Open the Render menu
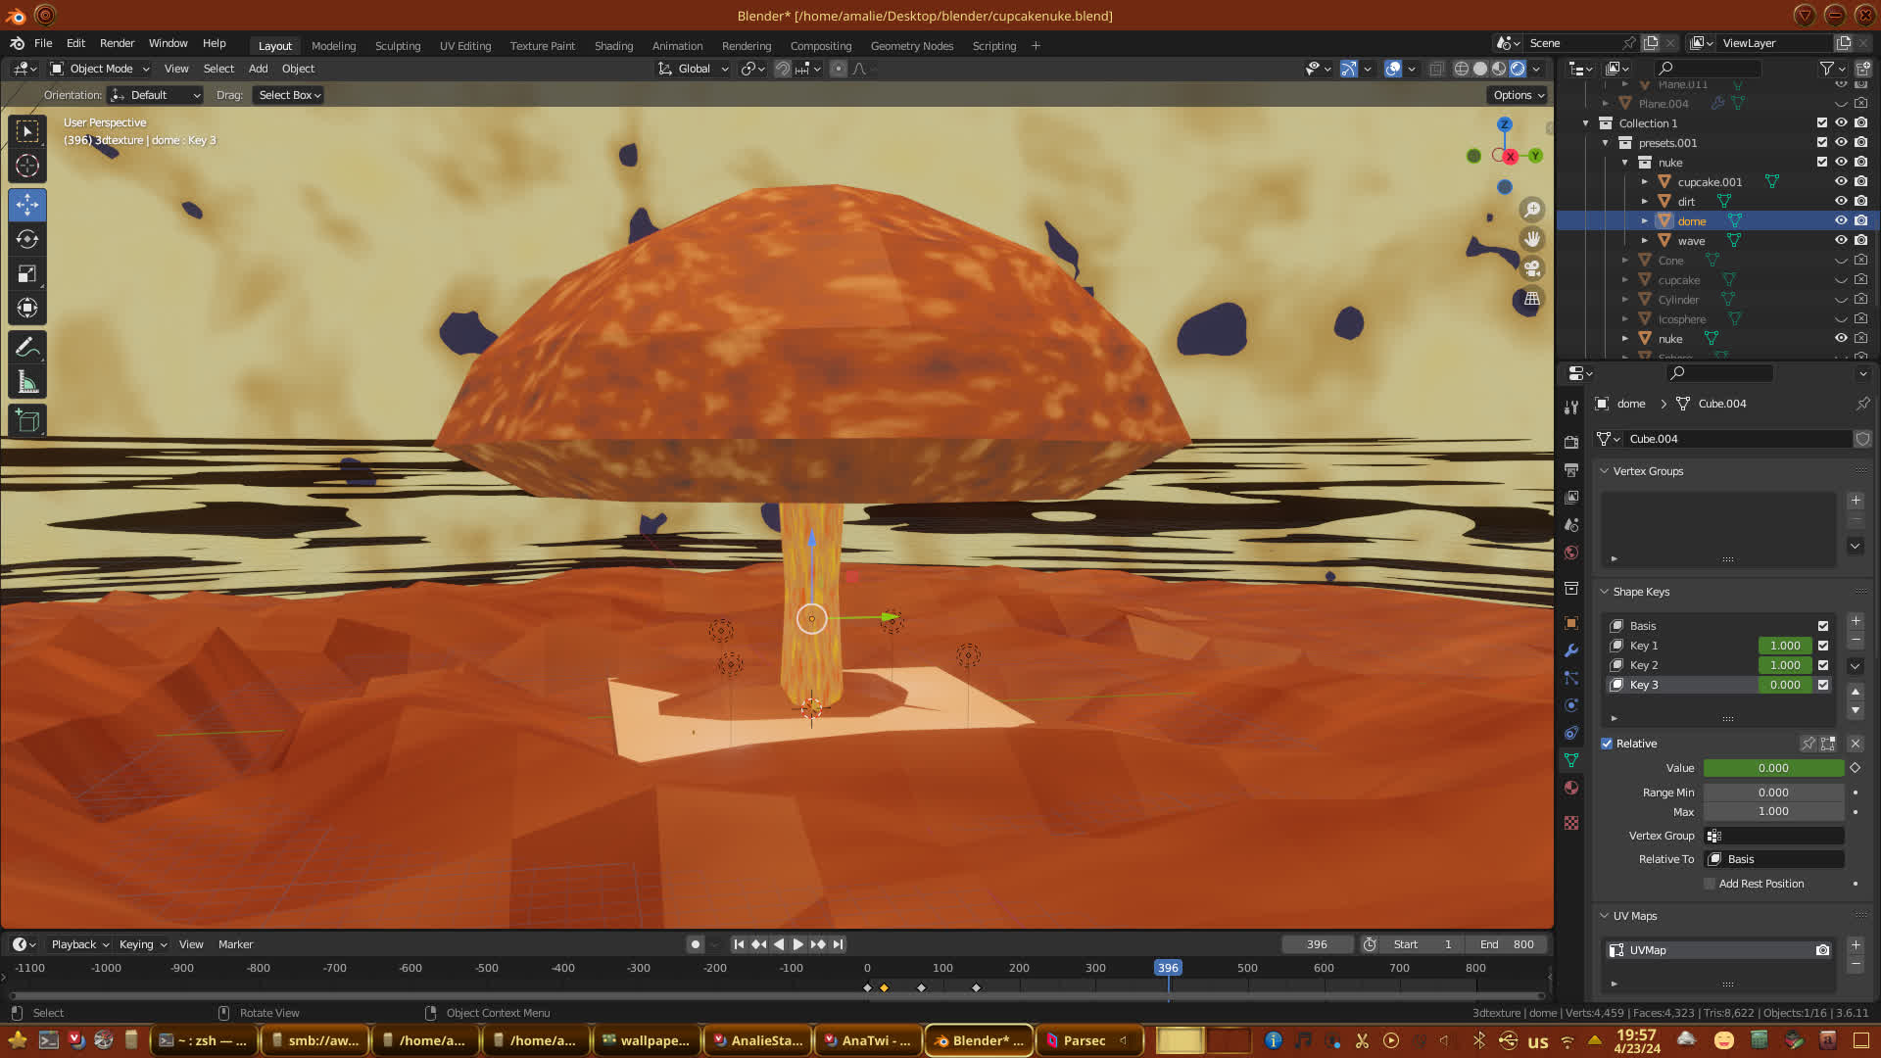Viewport: 1881px width, 1058px height. [117, 43]
